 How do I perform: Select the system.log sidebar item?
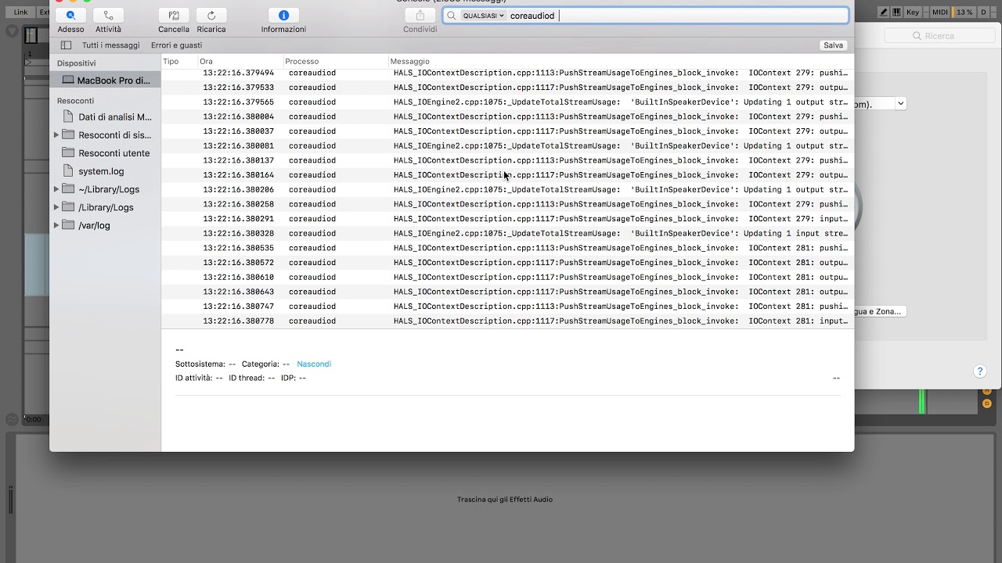[x=105, y=171]
